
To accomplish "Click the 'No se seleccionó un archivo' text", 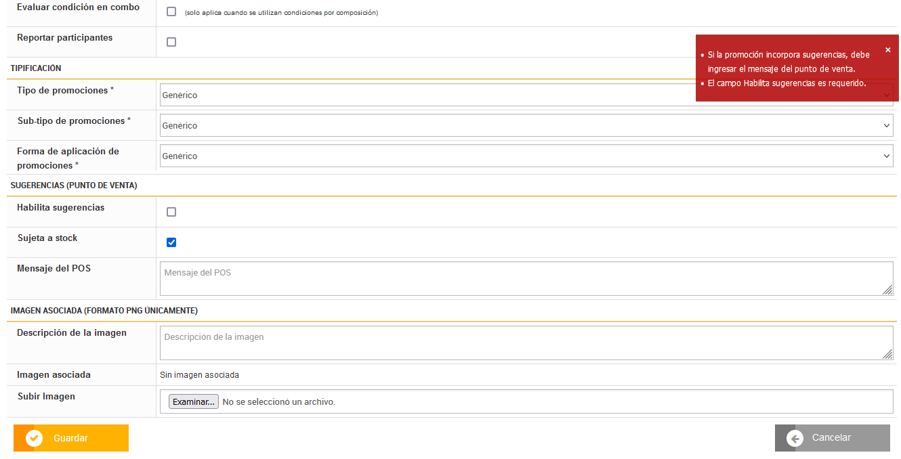I will [278, 402].
